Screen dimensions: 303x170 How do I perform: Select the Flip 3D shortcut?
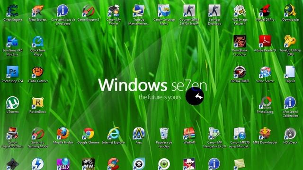point(290,72)
